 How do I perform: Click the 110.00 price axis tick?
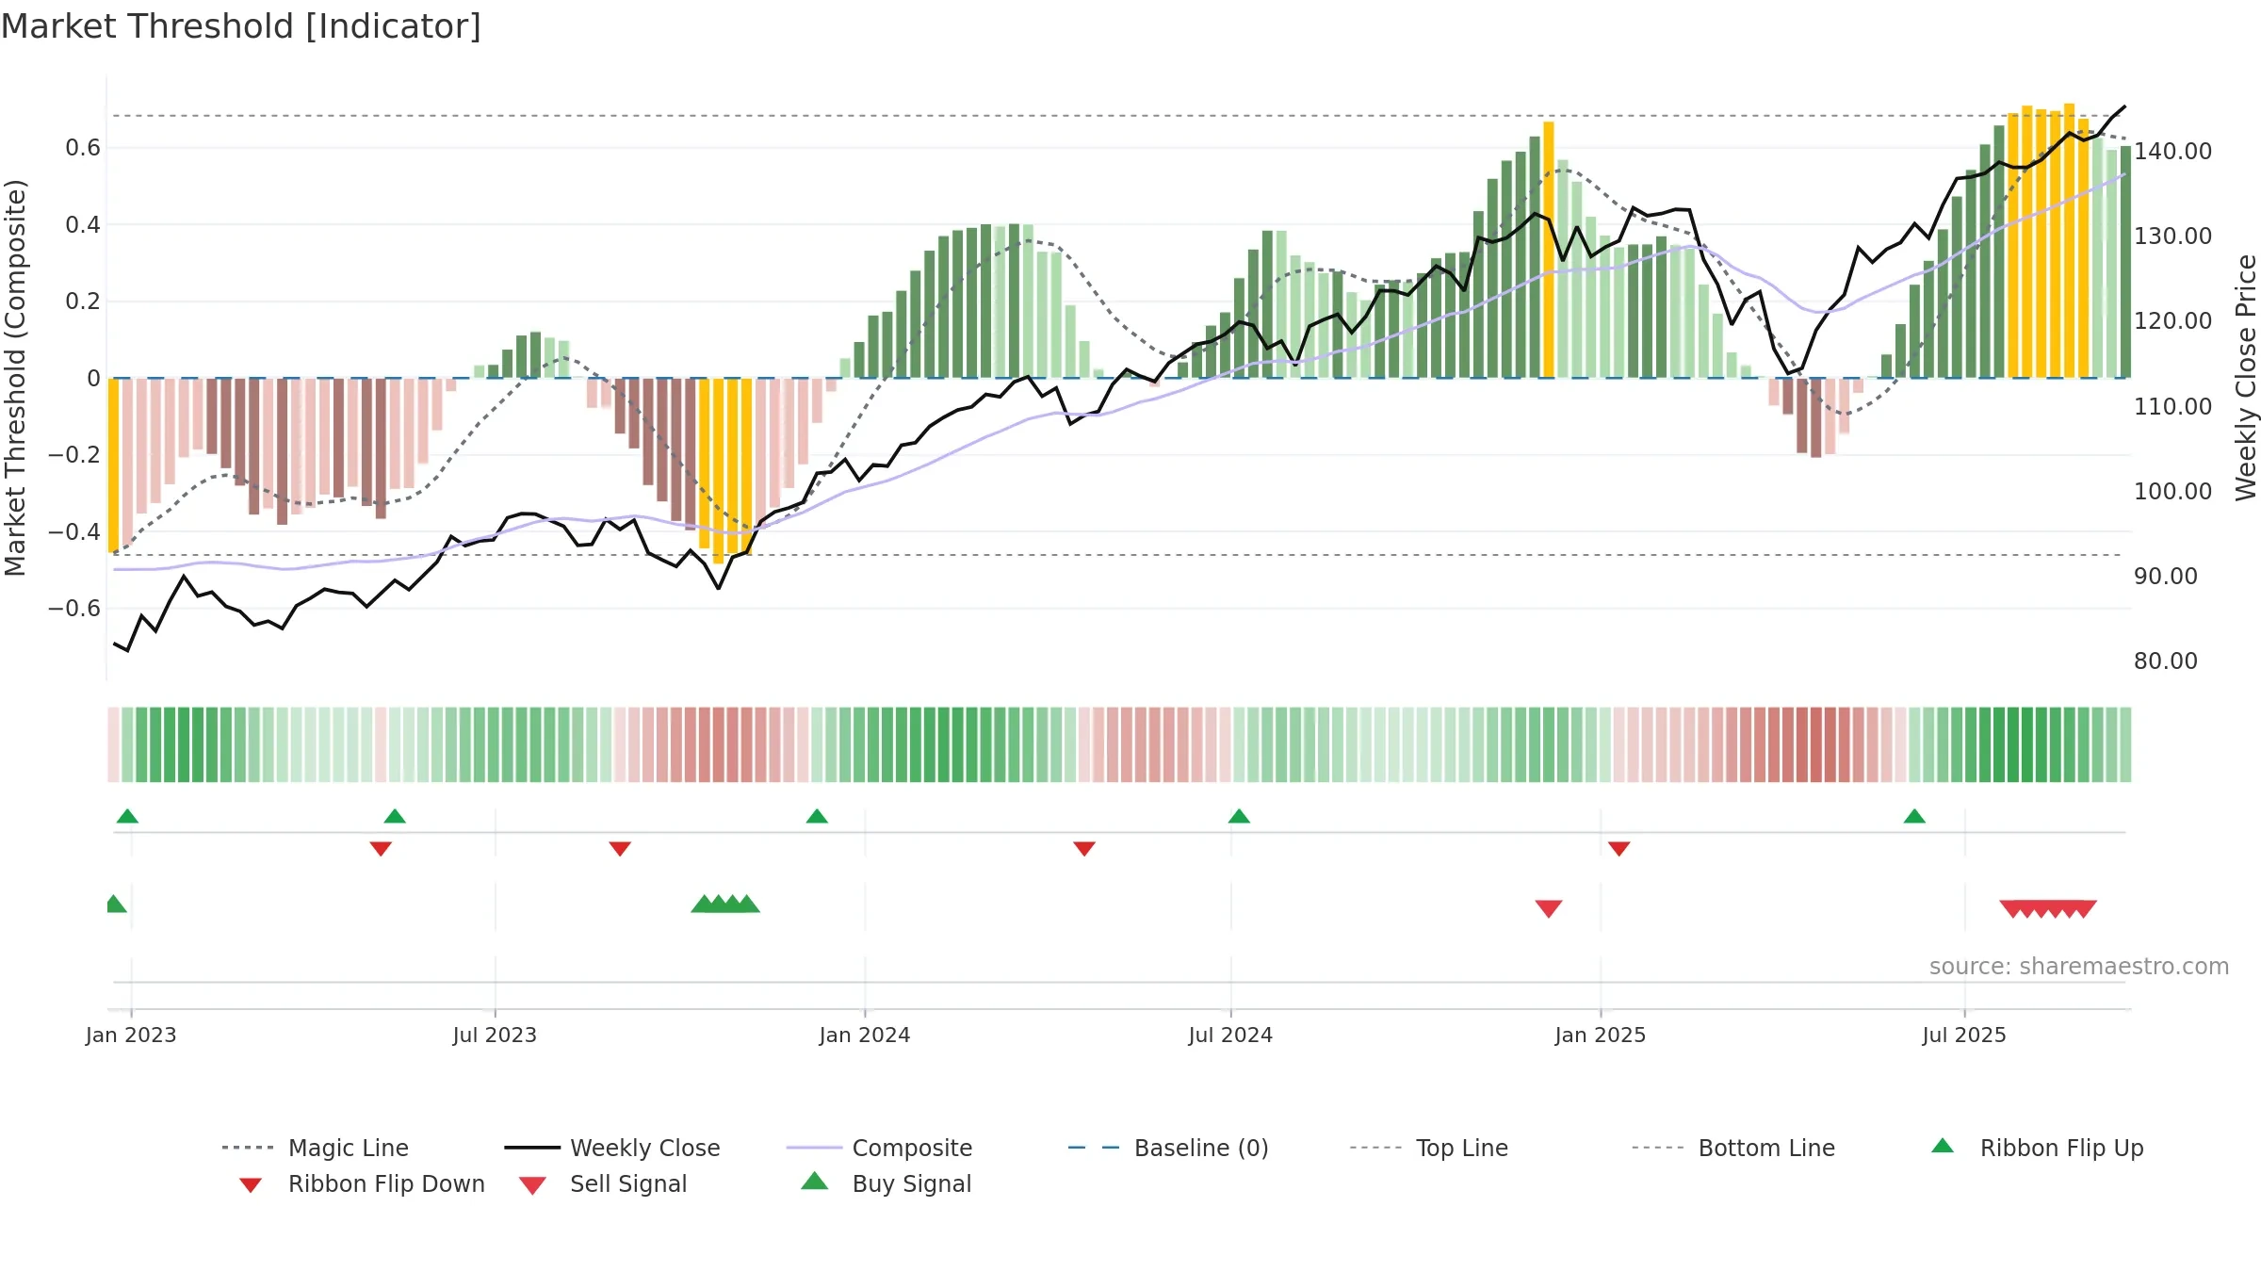[2172, 406]
